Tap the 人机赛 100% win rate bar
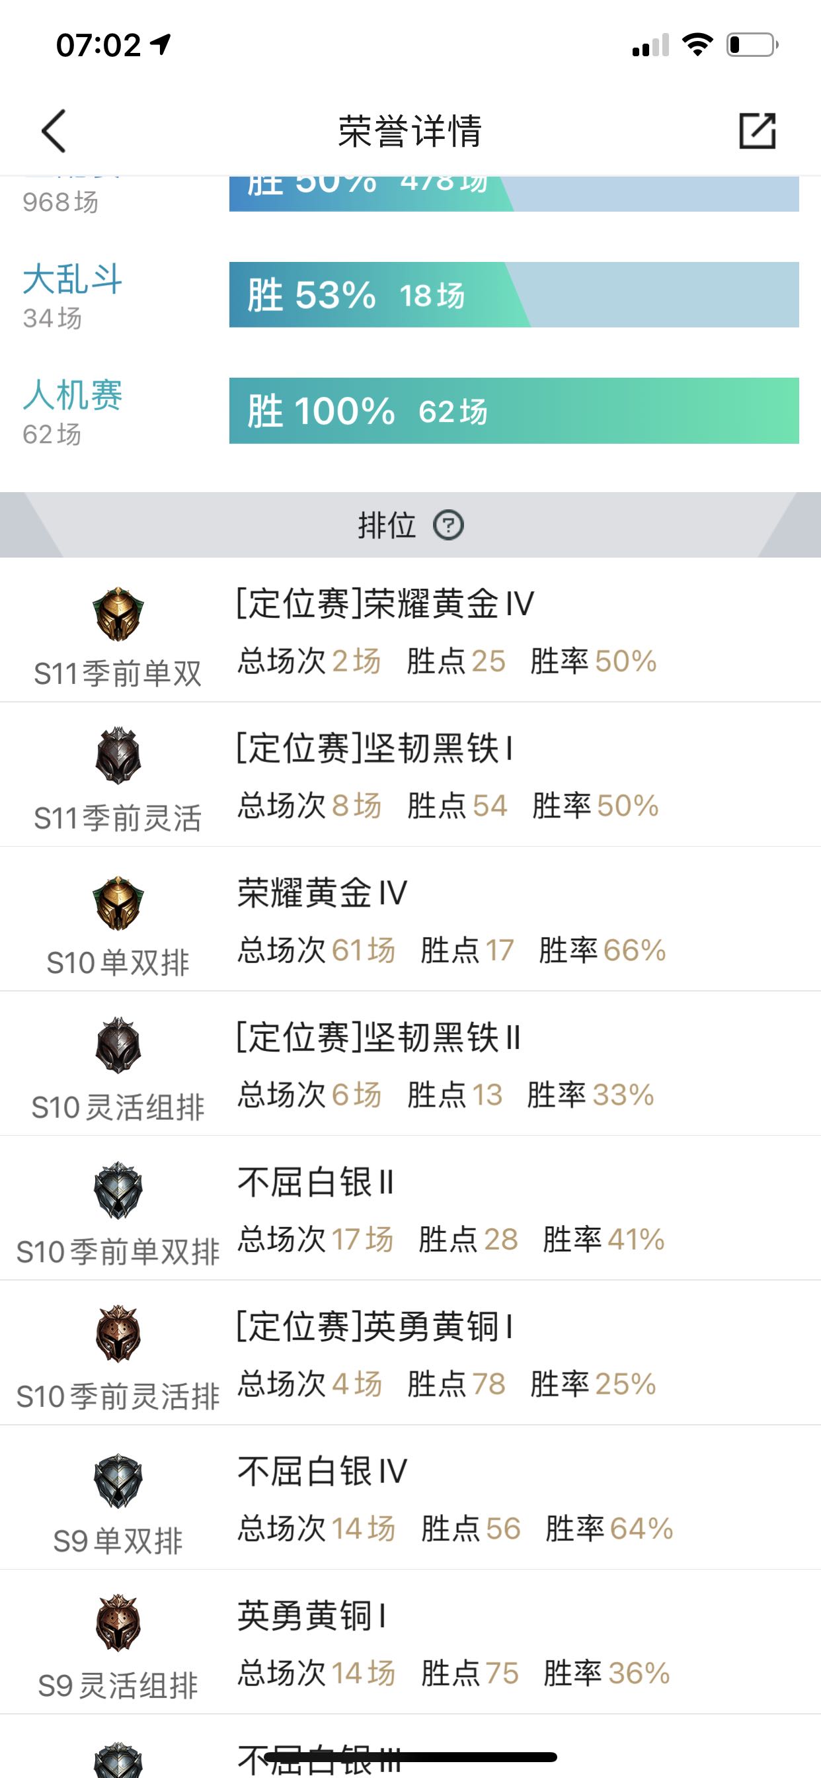Viewport: 821px width, 1778px height. (x=514, y=411)
